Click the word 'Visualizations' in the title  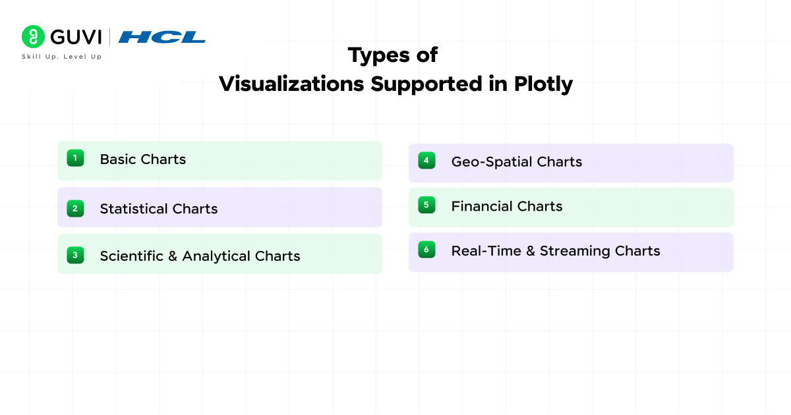(292, 84)
